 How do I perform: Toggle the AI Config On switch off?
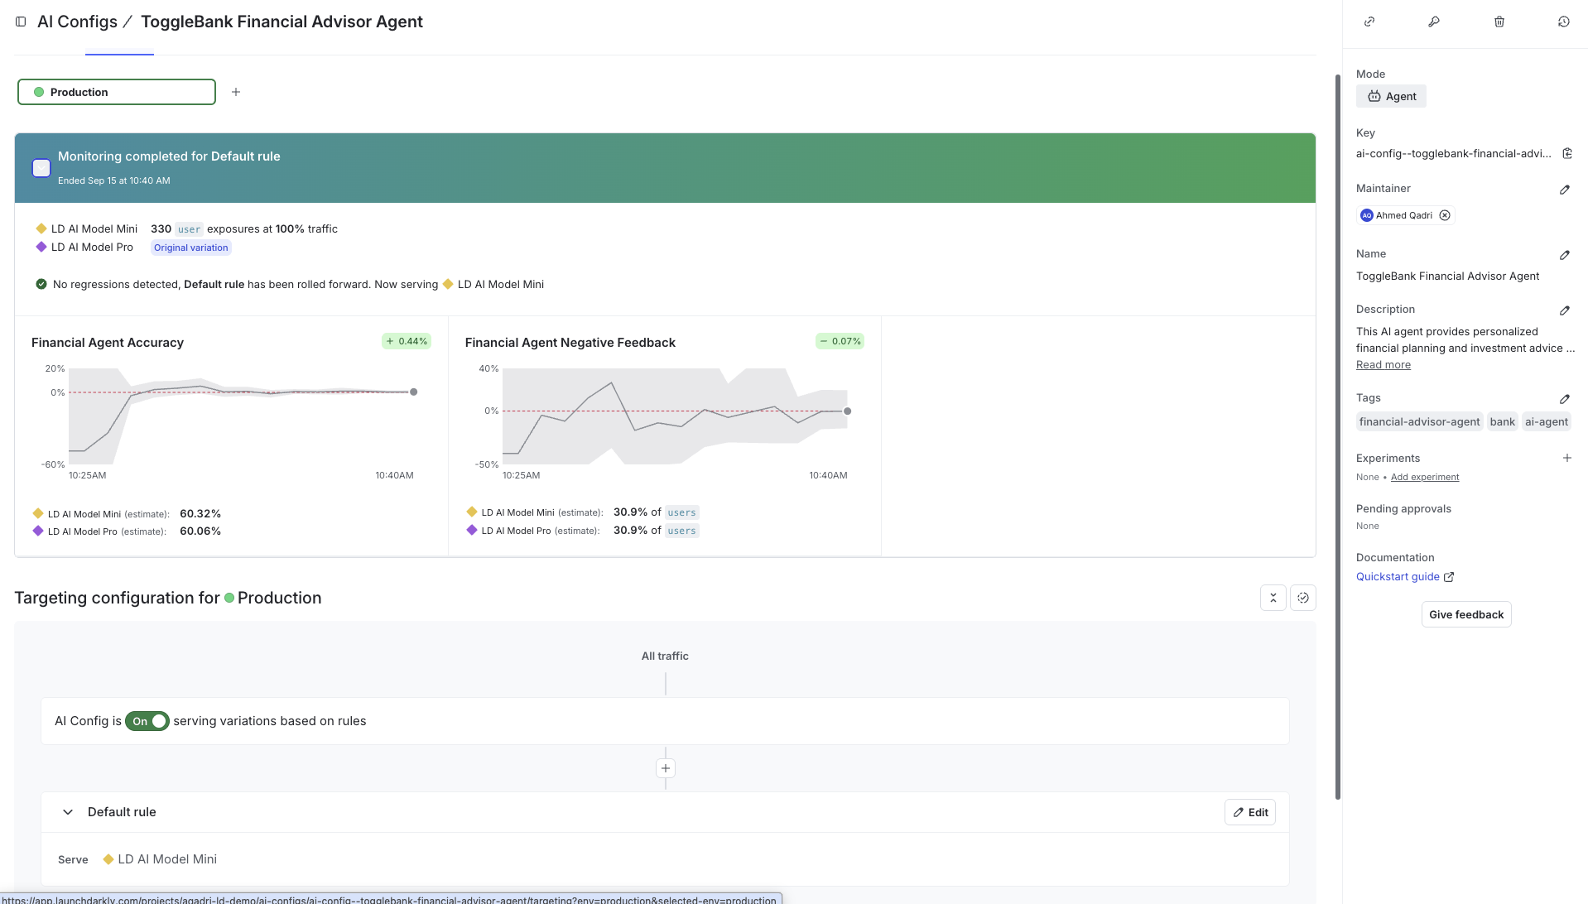pyautogui.click(x=147, y=720)
